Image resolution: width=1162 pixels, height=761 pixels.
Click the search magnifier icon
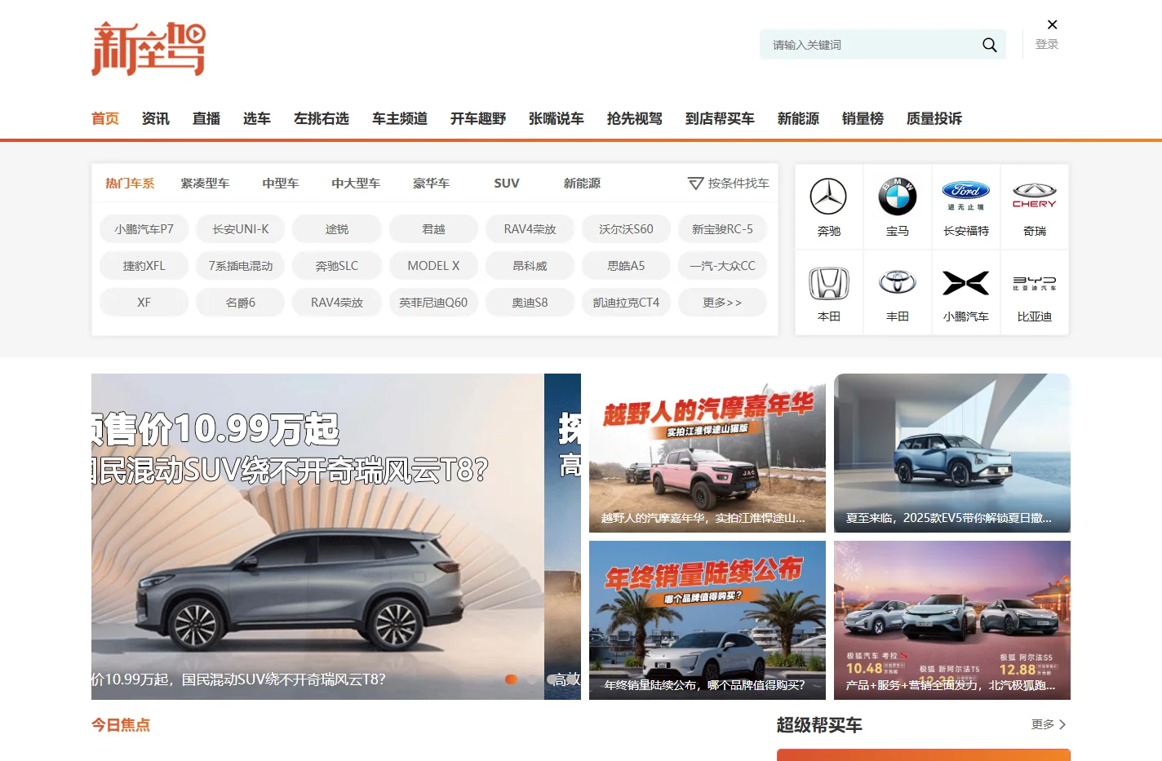(989, 45)
